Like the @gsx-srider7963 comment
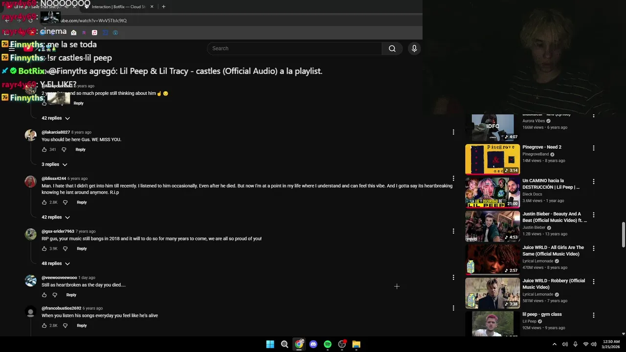 click(x=44, y=249)
